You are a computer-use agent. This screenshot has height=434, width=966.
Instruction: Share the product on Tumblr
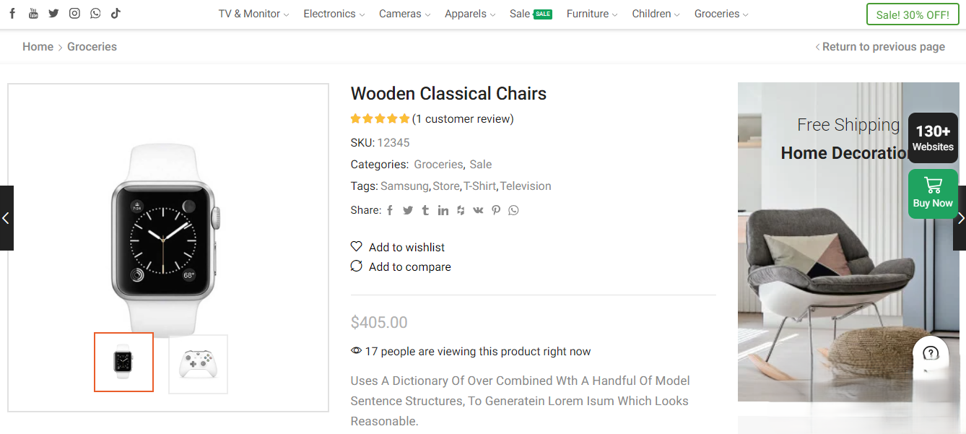(425, 209)
